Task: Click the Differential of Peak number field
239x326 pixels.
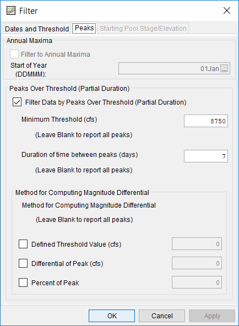Action: click(x=197, y=263)
